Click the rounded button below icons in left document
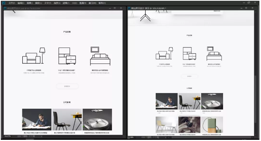261x141 pixels. coord(67,86)
